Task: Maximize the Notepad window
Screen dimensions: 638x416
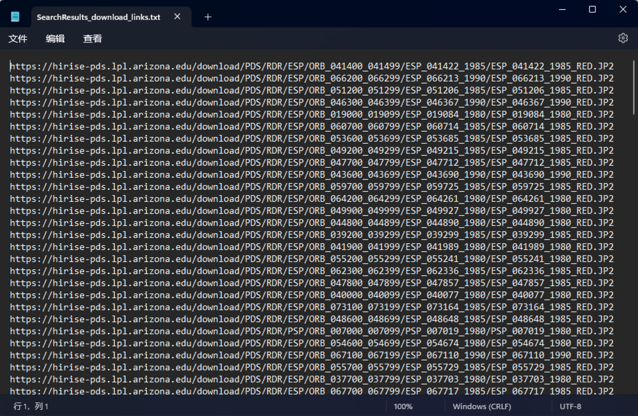Action: click(592, 9)
